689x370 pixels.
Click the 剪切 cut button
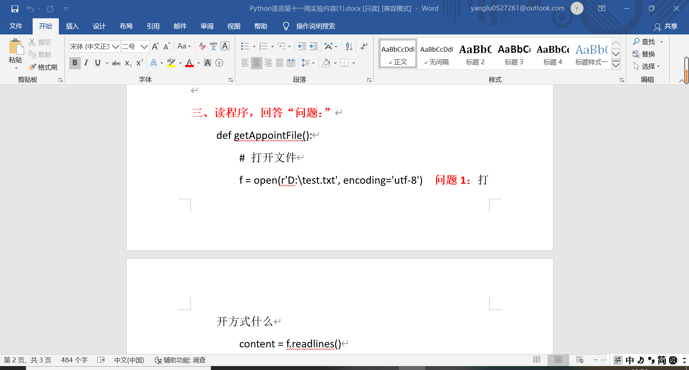click(x=40, y=42)
